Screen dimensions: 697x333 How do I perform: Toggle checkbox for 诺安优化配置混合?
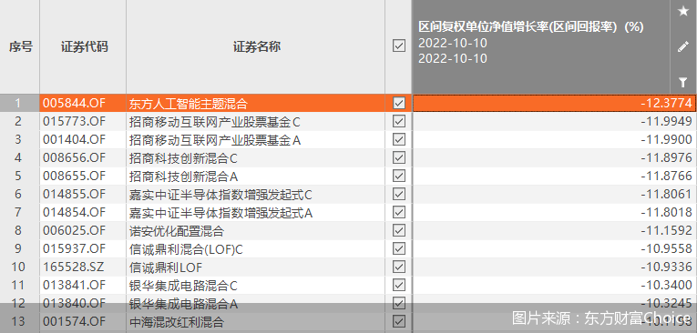399,230
